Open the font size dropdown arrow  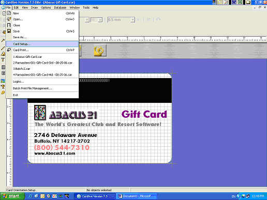pyautogui.click(x=100, y=20)
